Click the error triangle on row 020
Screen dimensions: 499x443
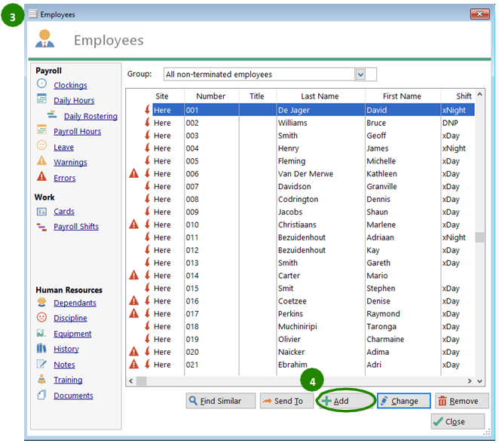pos(134,351)
